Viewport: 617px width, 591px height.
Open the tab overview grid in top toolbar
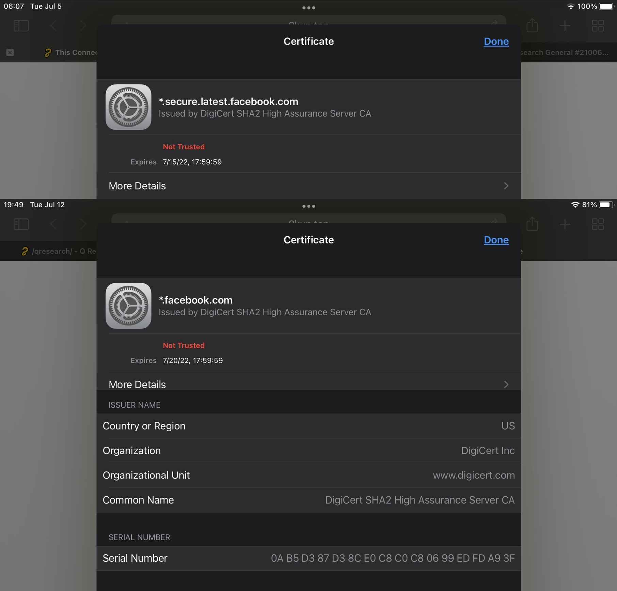tap(598, 26)
